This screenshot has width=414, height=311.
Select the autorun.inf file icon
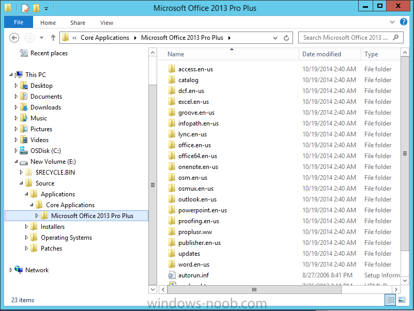(x=172, y=275)
